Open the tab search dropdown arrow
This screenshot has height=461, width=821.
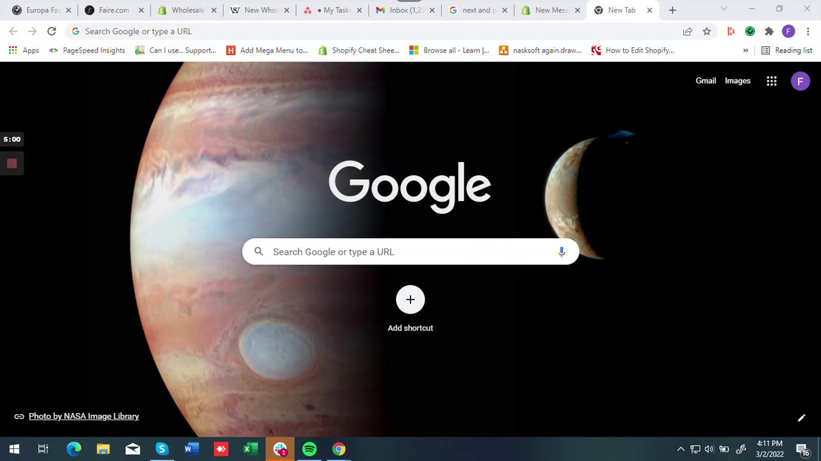pos(724,9)
